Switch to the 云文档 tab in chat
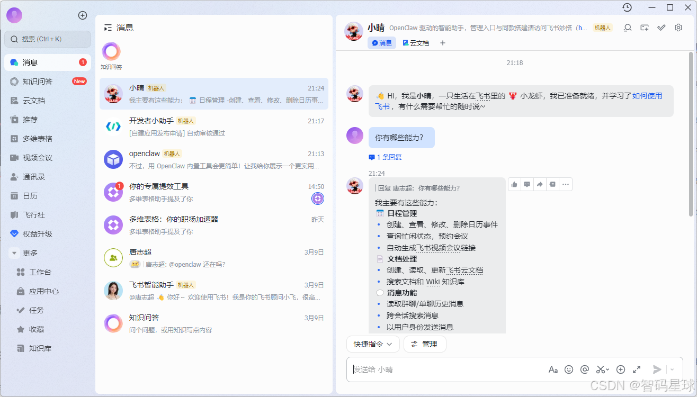Viewport: 697px width, 397px height. [416, 43]
